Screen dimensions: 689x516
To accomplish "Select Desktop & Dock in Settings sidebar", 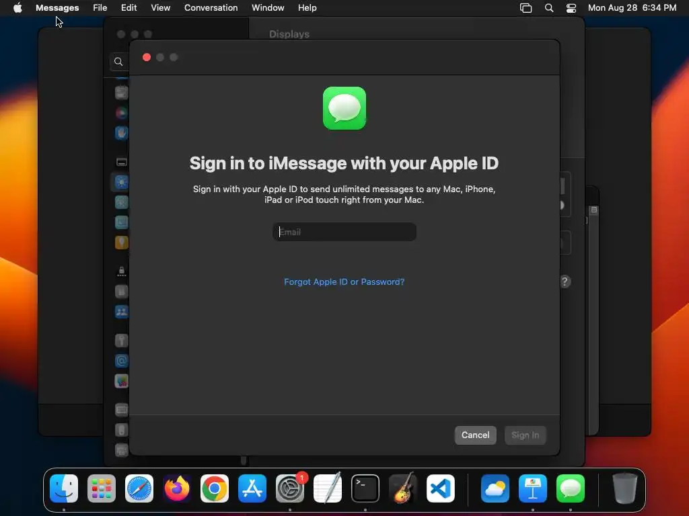I will click(x=122, y=162).
